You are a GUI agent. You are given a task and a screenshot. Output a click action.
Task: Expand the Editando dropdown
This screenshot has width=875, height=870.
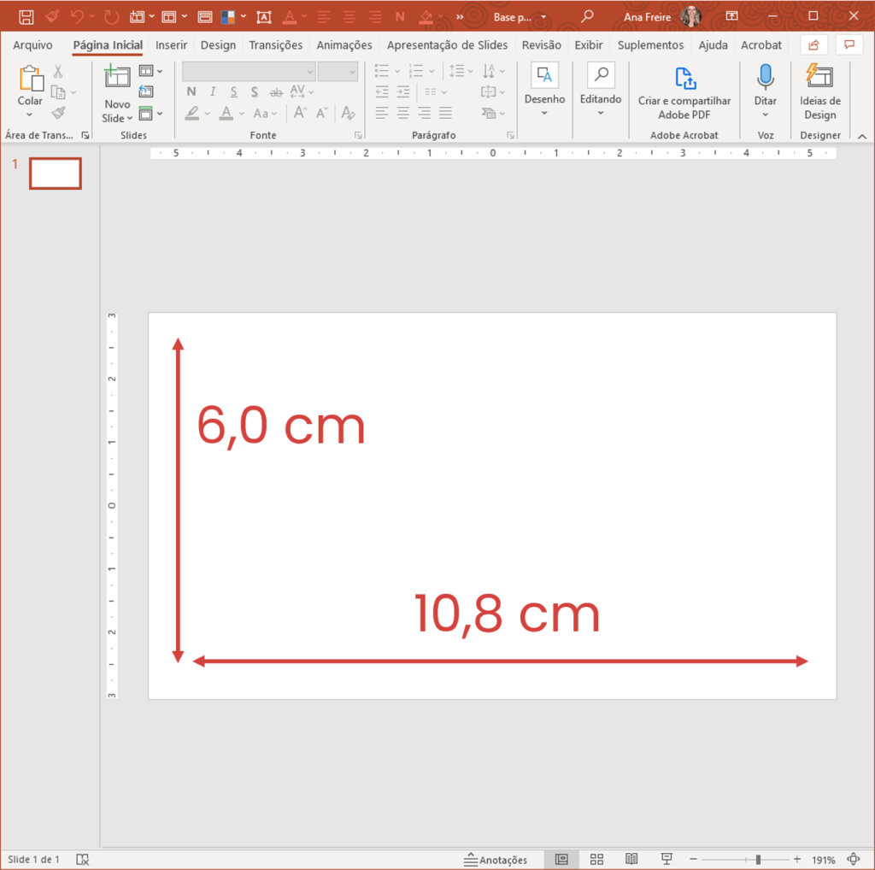pos(601,113)
